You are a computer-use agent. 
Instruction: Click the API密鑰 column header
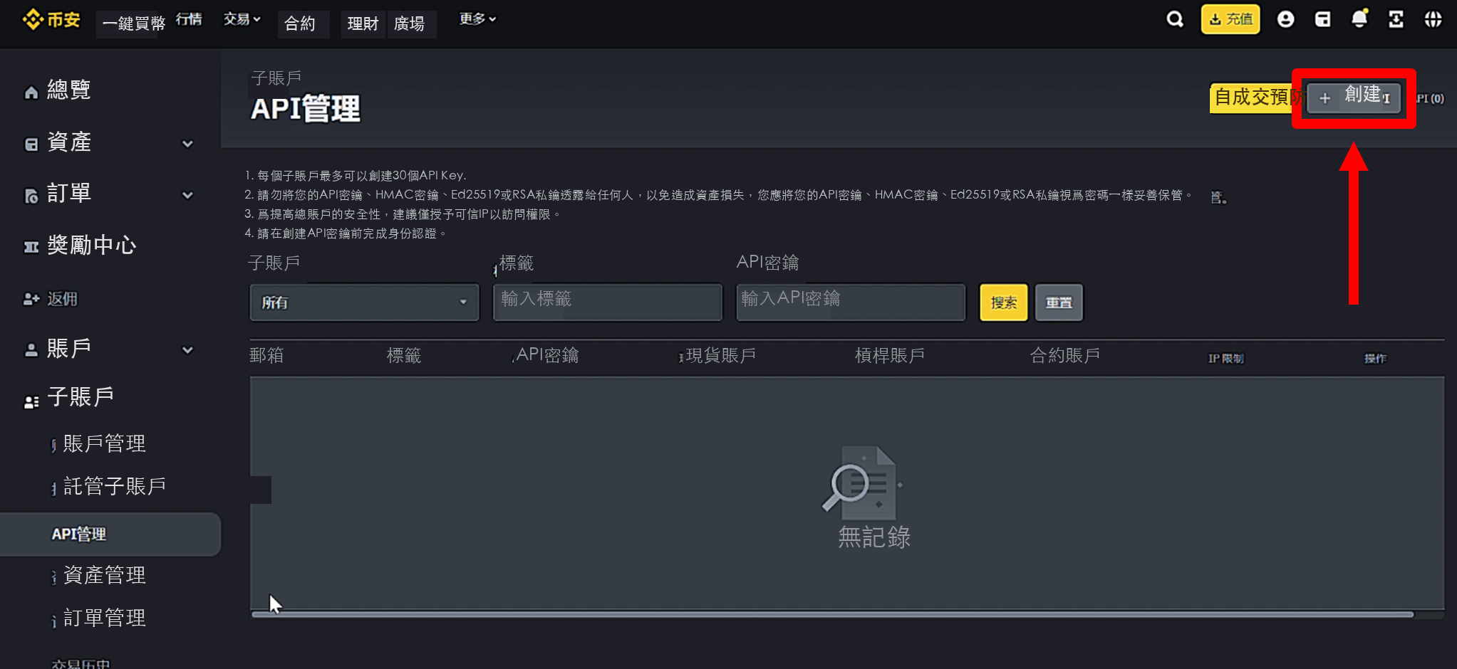point(547,354)
